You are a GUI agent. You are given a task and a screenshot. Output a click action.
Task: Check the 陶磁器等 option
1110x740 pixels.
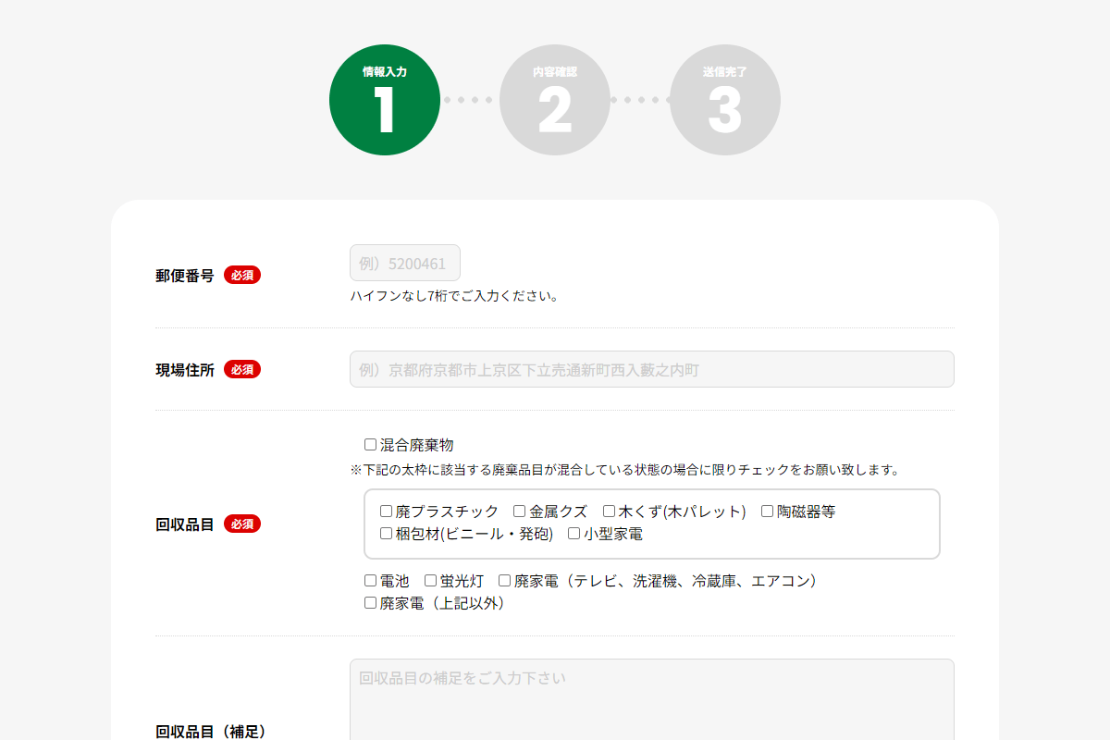pyautogui.click(x=767, y=511)
